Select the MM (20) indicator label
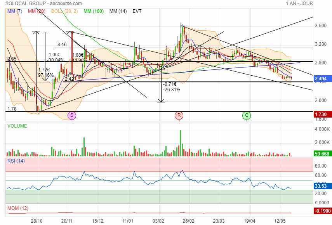This screenshot has height=225, width=332. click(x=37, y=11)
